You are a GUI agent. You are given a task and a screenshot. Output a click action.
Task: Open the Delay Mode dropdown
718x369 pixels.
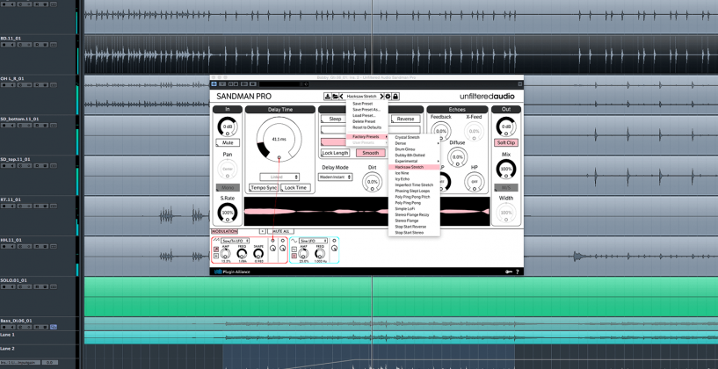[x=336, y=177]
